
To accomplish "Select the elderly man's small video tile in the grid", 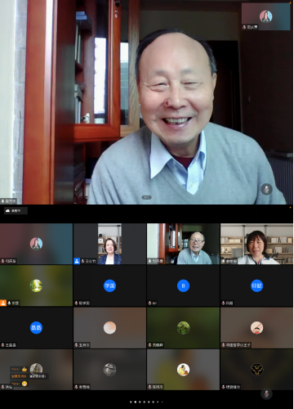I will pyautogui.click(x=183, y=244).
